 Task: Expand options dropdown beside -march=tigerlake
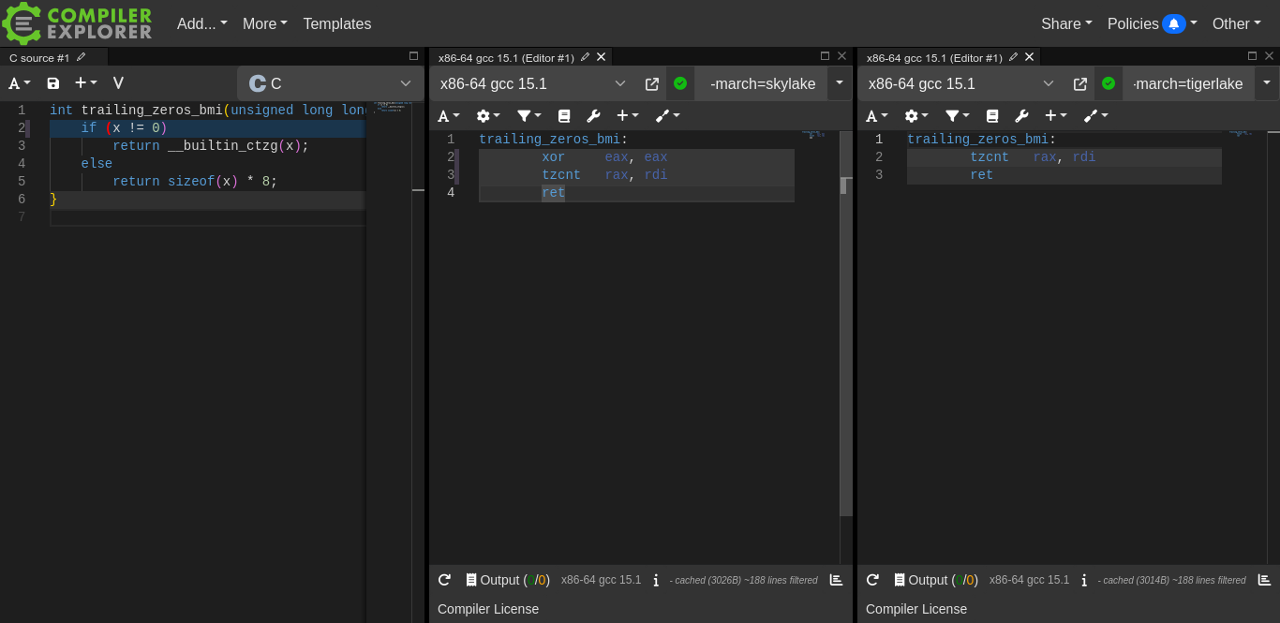1268,83
